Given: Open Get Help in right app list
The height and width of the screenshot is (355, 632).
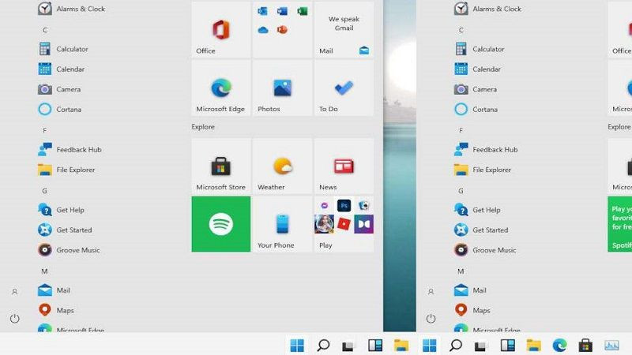Looking at the screenshot, I should pos(477,210).
